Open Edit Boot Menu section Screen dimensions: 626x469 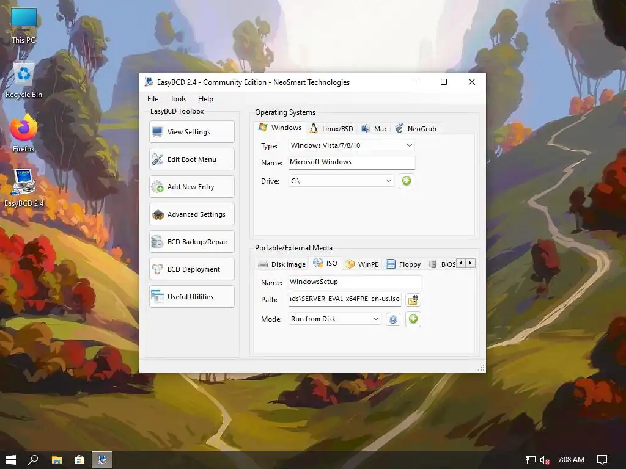[x=191, y=159]
